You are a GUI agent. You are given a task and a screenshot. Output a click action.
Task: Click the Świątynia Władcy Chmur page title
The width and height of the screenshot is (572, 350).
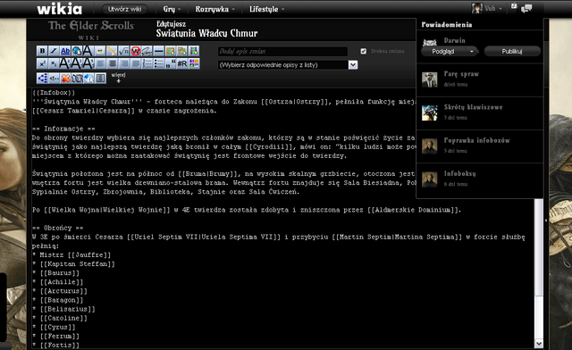click(206, 34)
